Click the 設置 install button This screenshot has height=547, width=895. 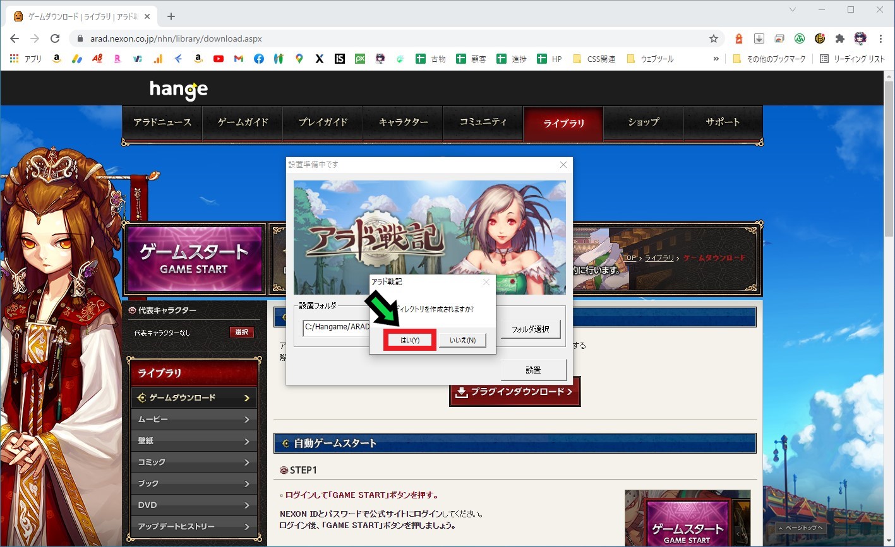(534, 370)
